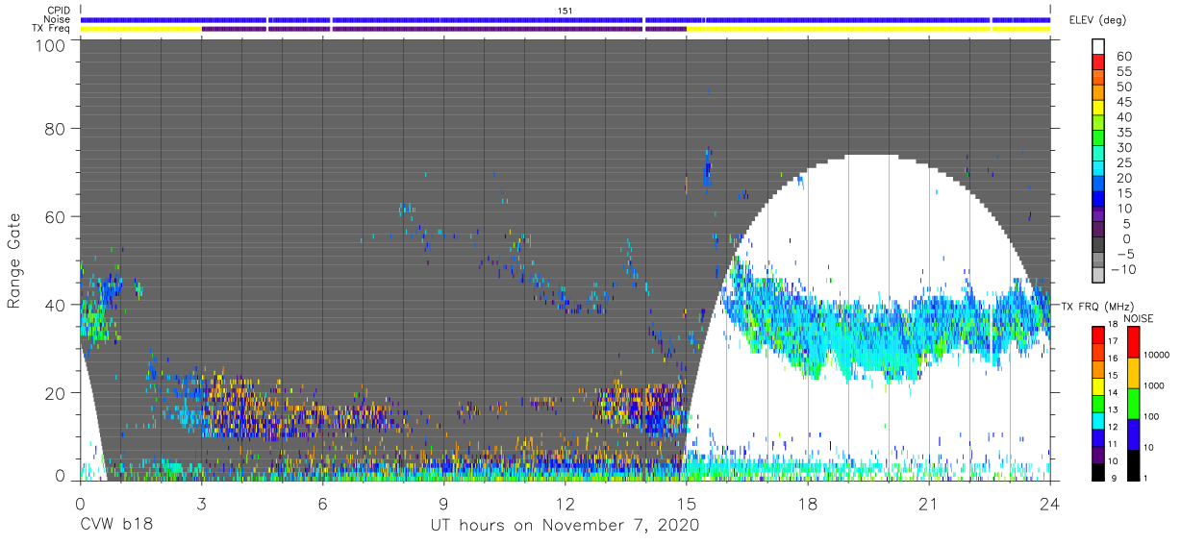Click the purple section of TX Freq strip
1181x545 pixels.
(443, 29)
